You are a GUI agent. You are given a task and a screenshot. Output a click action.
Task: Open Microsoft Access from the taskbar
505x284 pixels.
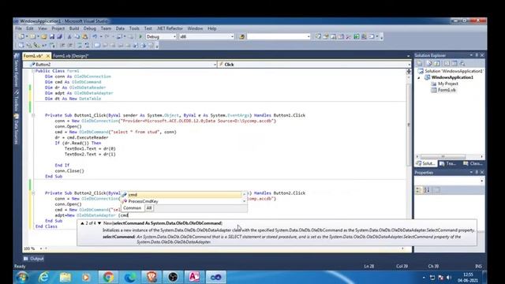coord(194,277)
